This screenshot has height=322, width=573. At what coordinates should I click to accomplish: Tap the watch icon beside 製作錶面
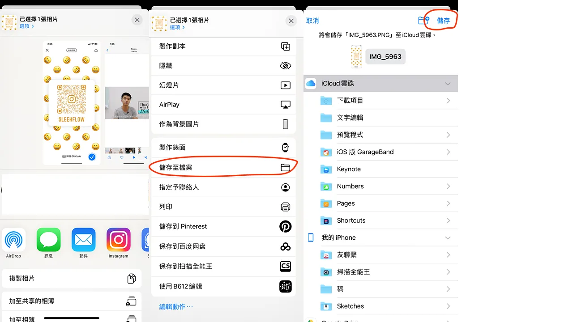tap(285, 147)
